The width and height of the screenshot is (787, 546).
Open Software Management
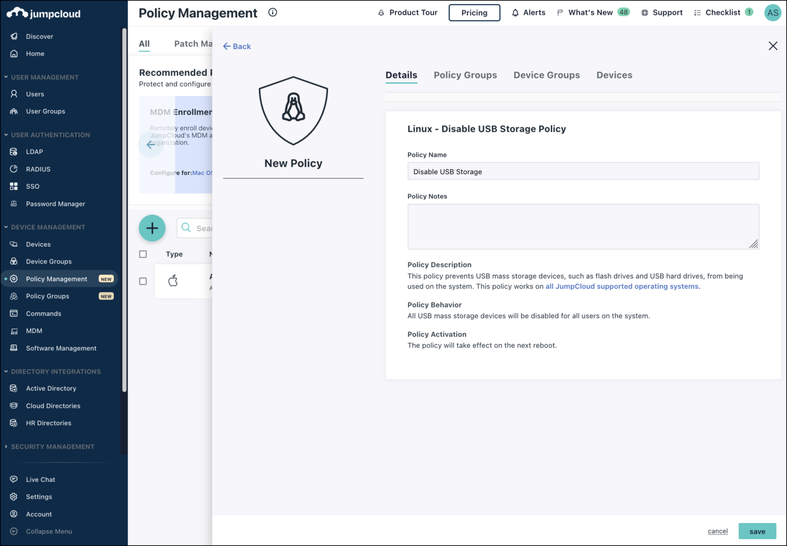(x=60, y=348)
